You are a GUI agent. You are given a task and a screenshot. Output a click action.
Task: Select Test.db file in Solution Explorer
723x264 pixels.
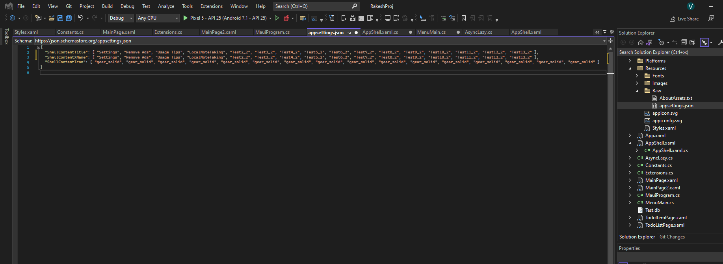click(652, 210)
